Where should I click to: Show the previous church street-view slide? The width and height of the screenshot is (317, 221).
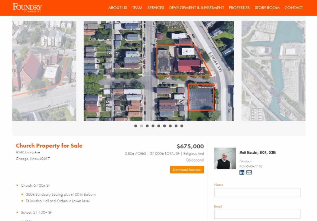tap(44, 71)
